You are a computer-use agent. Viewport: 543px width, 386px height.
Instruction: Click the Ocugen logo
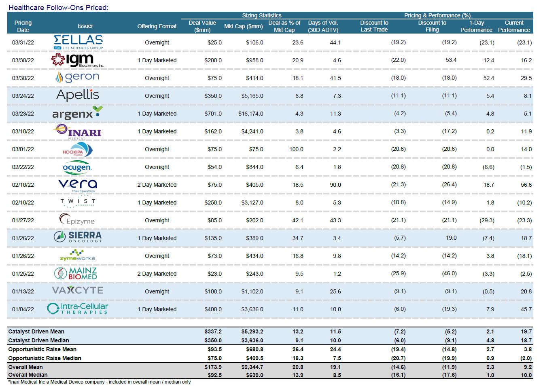(77, 167)
